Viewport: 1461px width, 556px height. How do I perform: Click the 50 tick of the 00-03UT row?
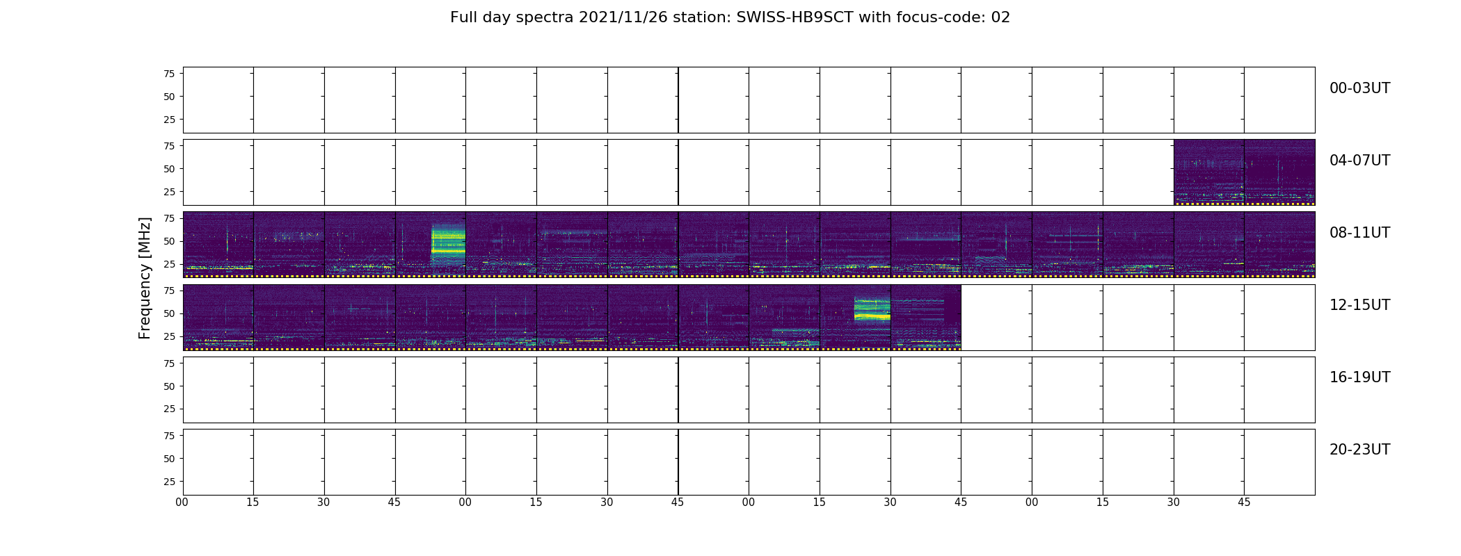[x=169, y=97]
